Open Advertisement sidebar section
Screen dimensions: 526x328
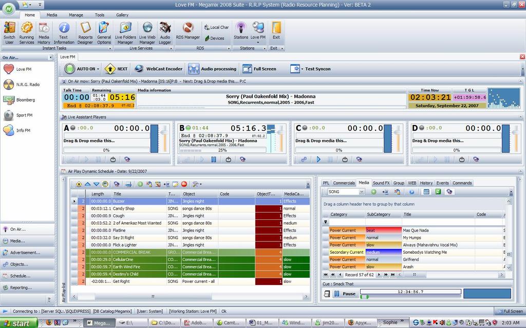pos(28,253)
